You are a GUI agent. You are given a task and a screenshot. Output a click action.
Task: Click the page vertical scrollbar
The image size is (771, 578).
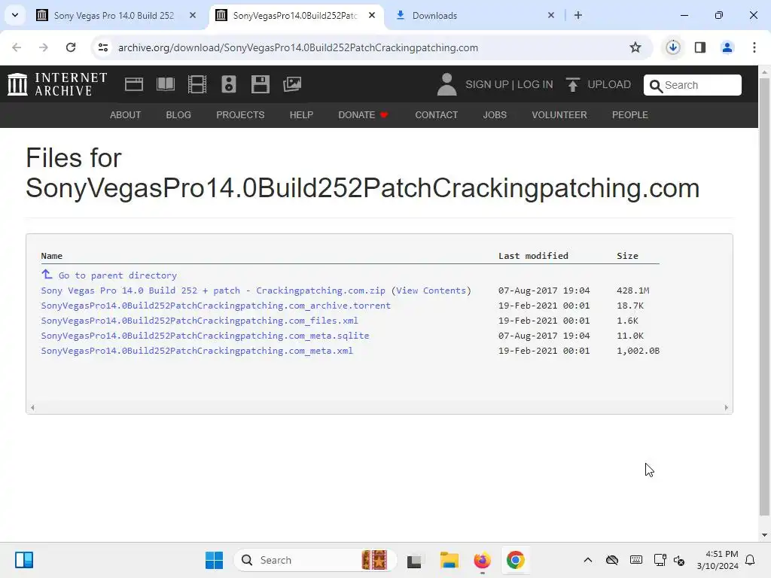764,295
